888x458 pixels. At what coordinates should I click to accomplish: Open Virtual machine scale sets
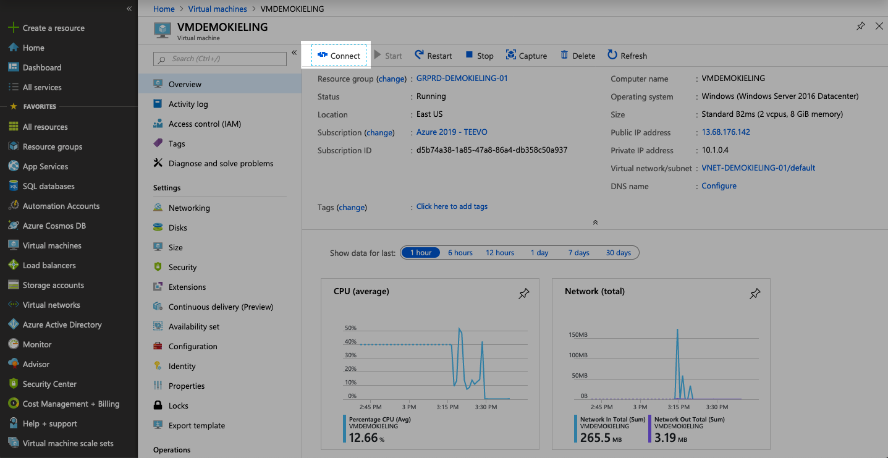click(x=68, y=443)
